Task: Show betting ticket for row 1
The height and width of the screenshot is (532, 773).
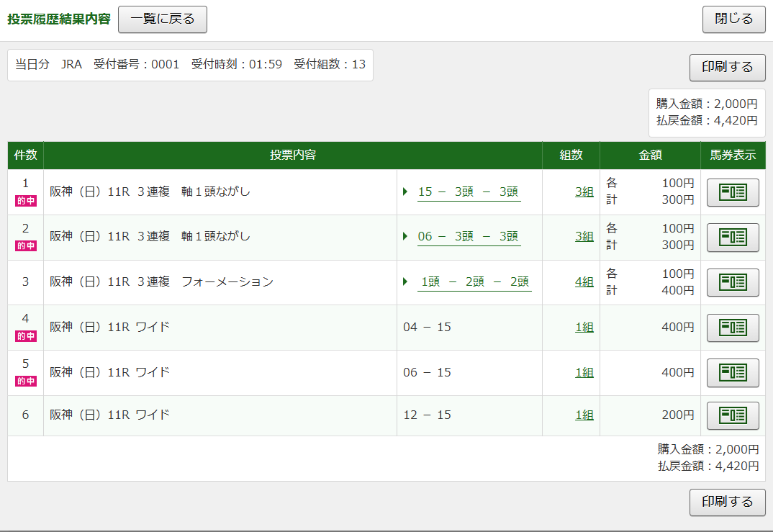Action: coord(733,192)
